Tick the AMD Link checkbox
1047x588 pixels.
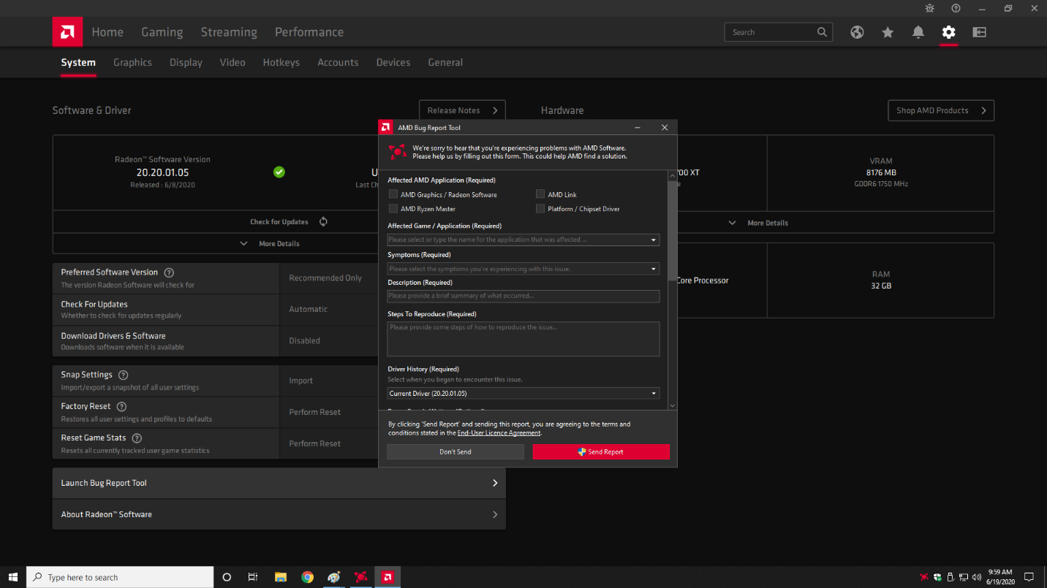[x=540, y=194]
